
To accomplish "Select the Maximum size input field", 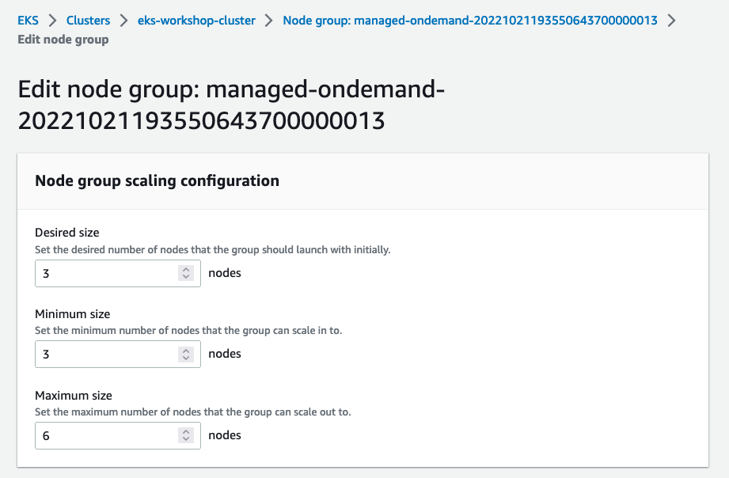I will point(103,435).
